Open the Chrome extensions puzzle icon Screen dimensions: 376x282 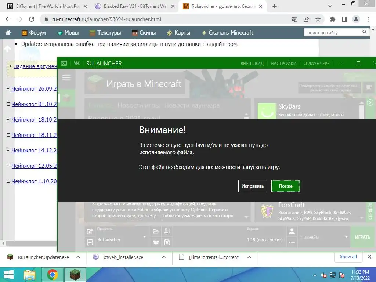tap(333, 19)
